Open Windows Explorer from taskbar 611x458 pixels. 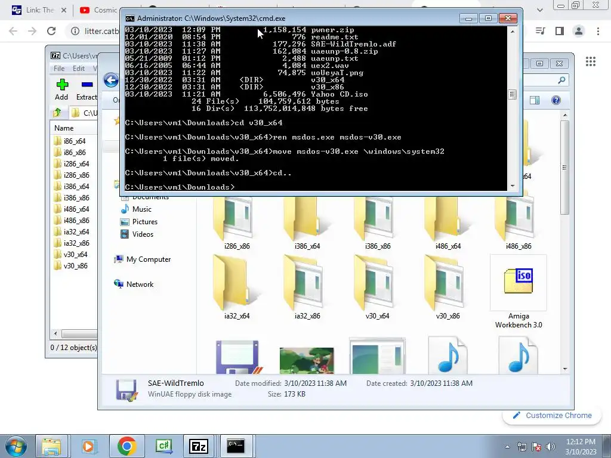tap(51, 446)
